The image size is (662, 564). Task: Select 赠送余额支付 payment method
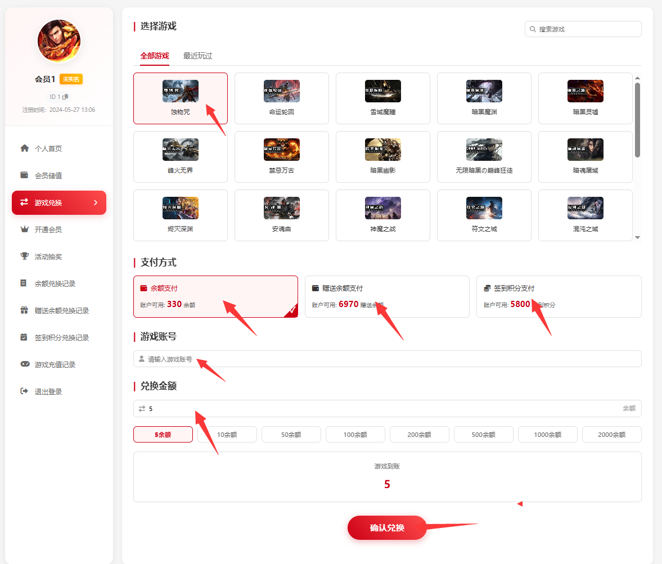tap(387, 296)
